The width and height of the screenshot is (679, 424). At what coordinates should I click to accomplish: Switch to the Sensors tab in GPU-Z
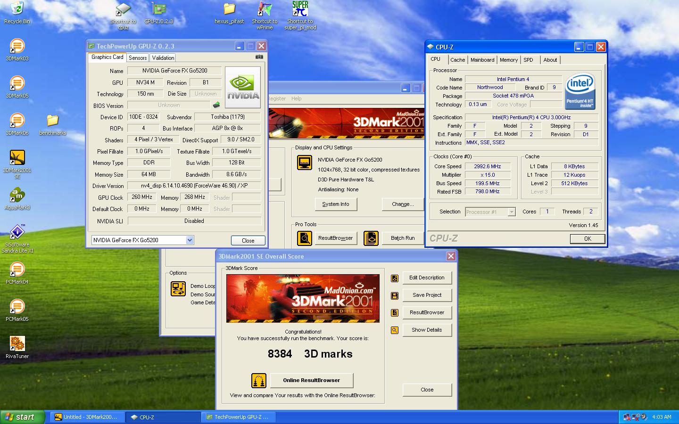pos(138,58)
